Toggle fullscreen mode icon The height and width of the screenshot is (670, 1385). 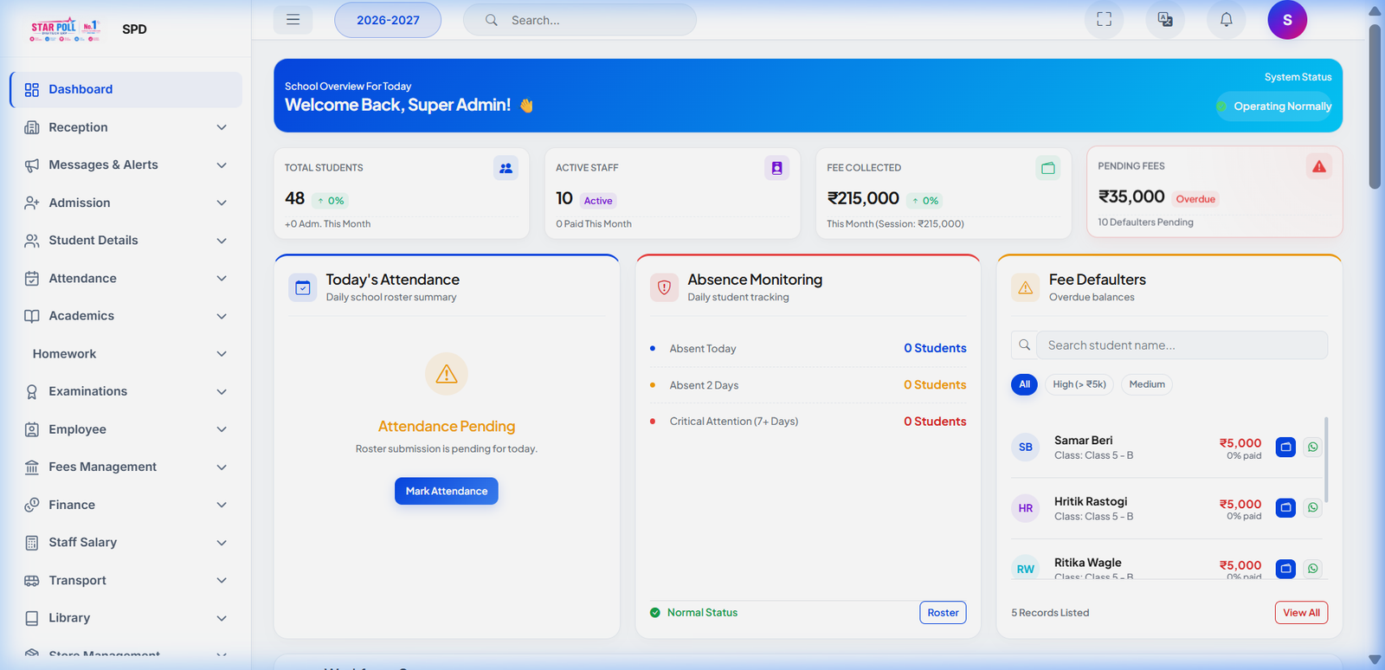(1104, 20)
